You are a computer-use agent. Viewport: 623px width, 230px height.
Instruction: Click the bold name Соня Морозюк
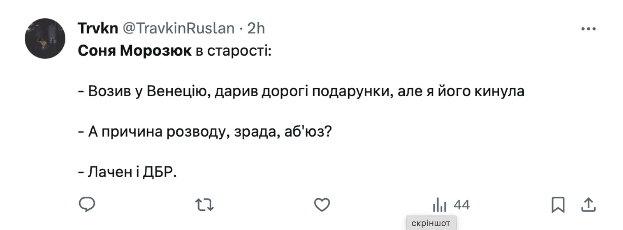point(135,51)
